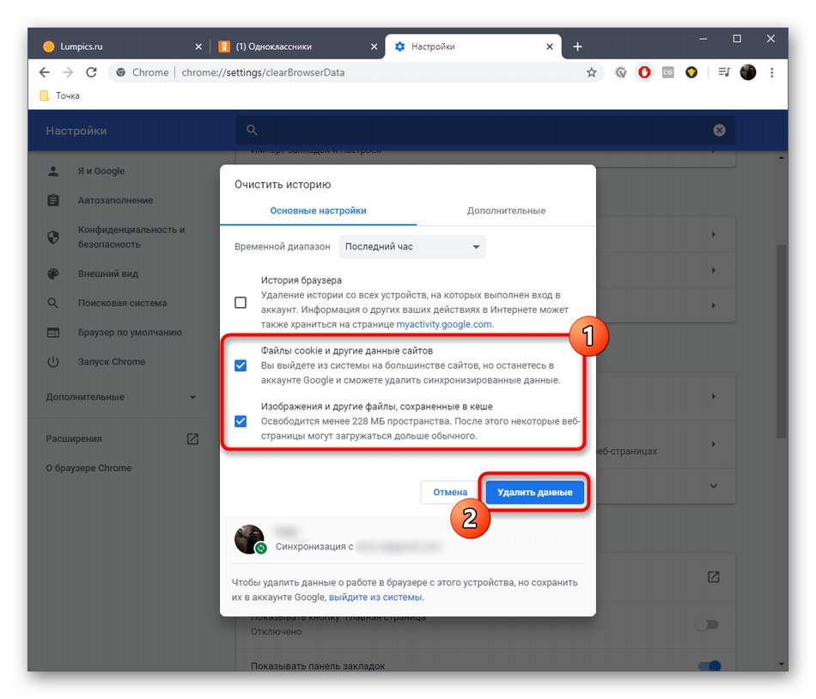The height and width of the screenshot is (699, 816).
Task: Click the выйдите из системы link
Action: point(376,597)
